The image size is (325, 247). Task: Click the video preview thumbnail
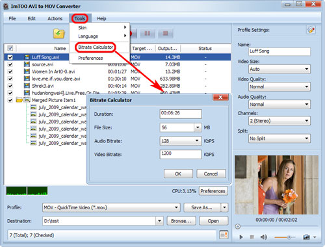click(276, 185)
